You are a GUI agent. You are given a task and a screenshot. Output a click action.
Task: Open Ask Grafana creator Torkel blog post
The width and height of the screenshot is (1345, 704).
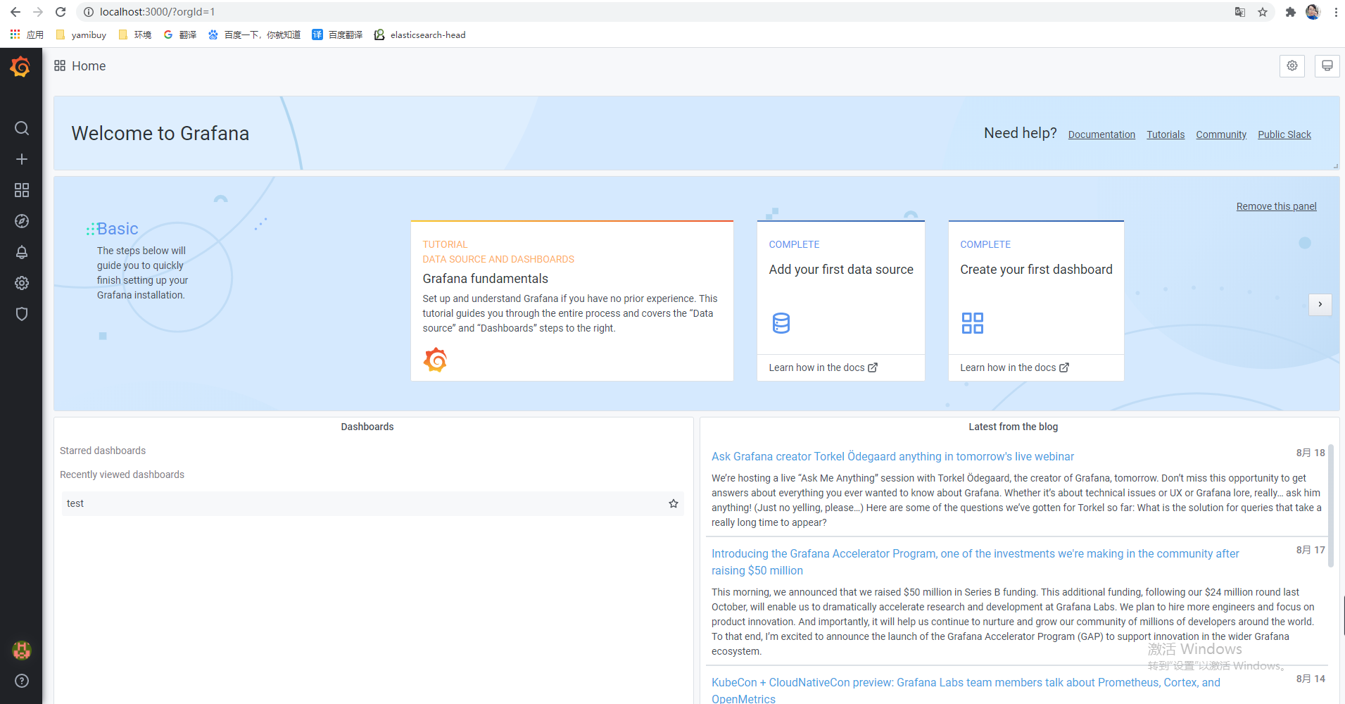coord(892,456)
